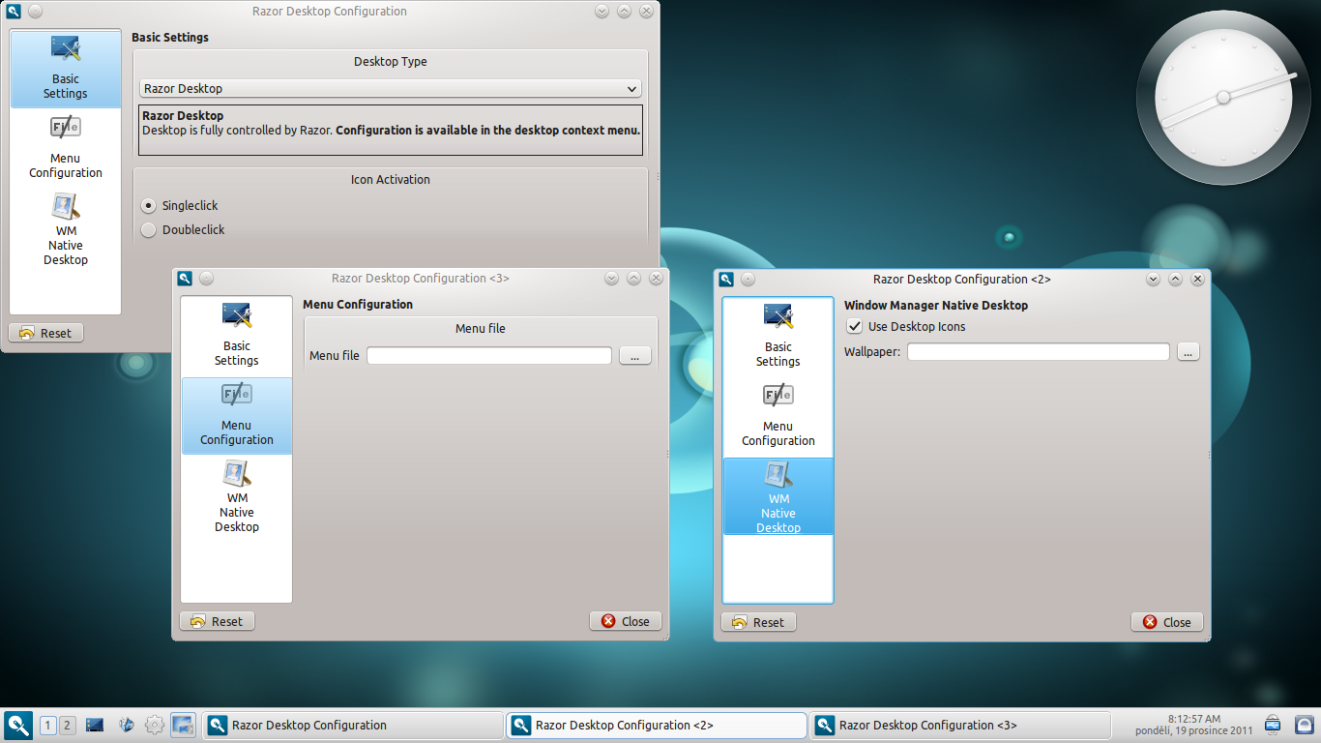Activate the Razor Desktop Configuration <2> taskbar entry

(656, 725)
